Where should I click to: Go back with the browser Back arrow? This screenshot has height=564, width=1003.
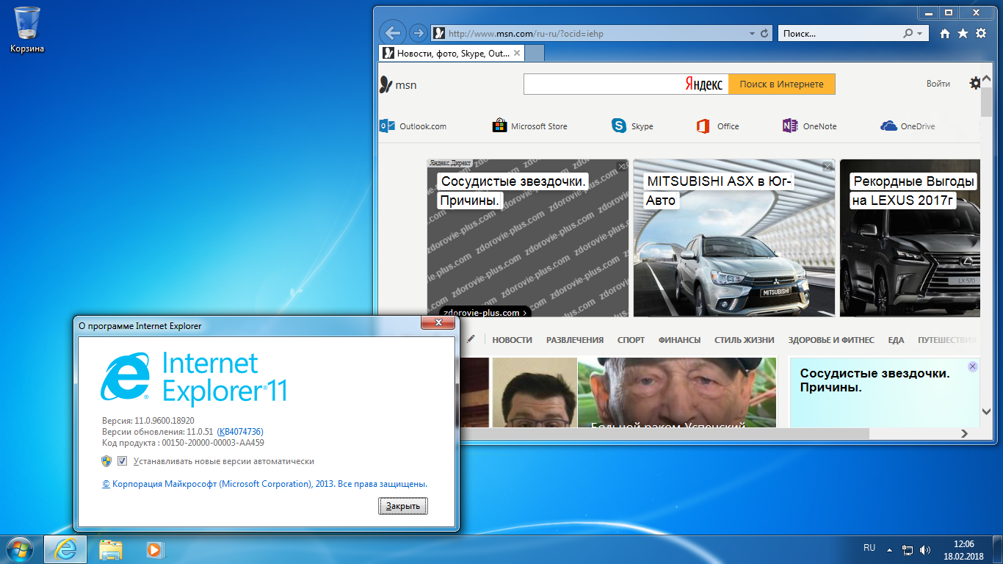click(393, 33)
